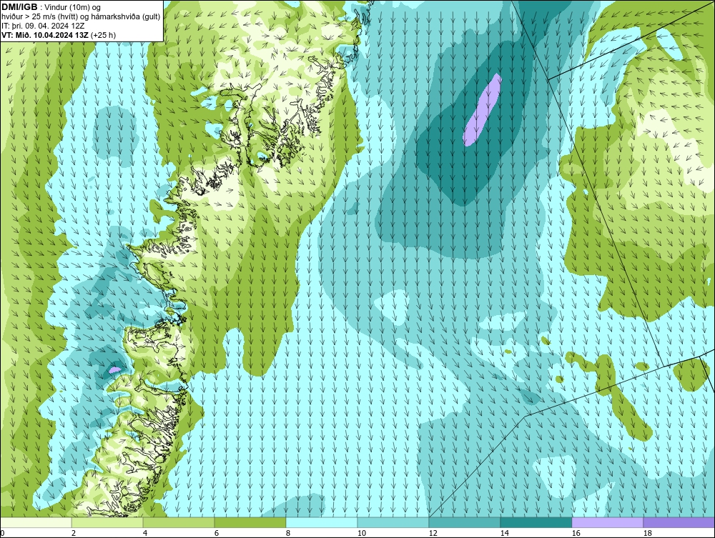
Task: Click the 12-14 m/s teal legend swatch
Action: tap(465, 522)
